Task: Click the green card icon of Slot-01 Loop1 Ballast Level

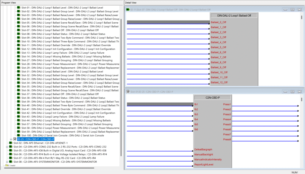Action: coord(18,7)
